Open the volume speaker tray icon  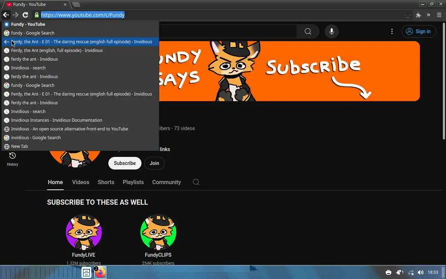(421, 272)
